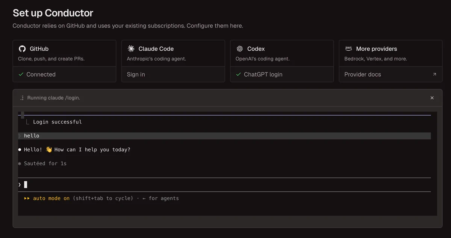The height and width of the screenshot is (238, 451).
Task: Click the white bullet before the Hello reply
Action: click(x=20, y=149)
